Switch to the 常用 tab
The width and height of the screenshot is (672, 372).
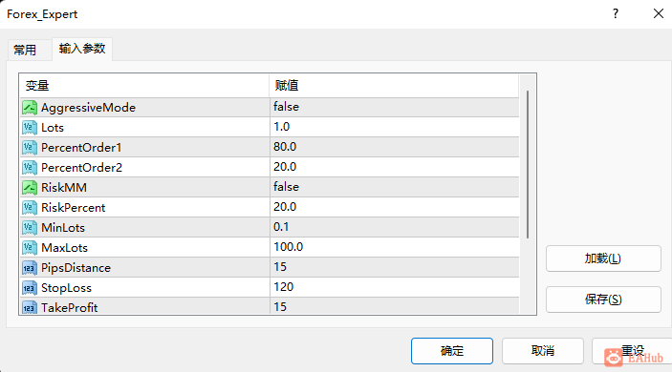tap(25, 50)
